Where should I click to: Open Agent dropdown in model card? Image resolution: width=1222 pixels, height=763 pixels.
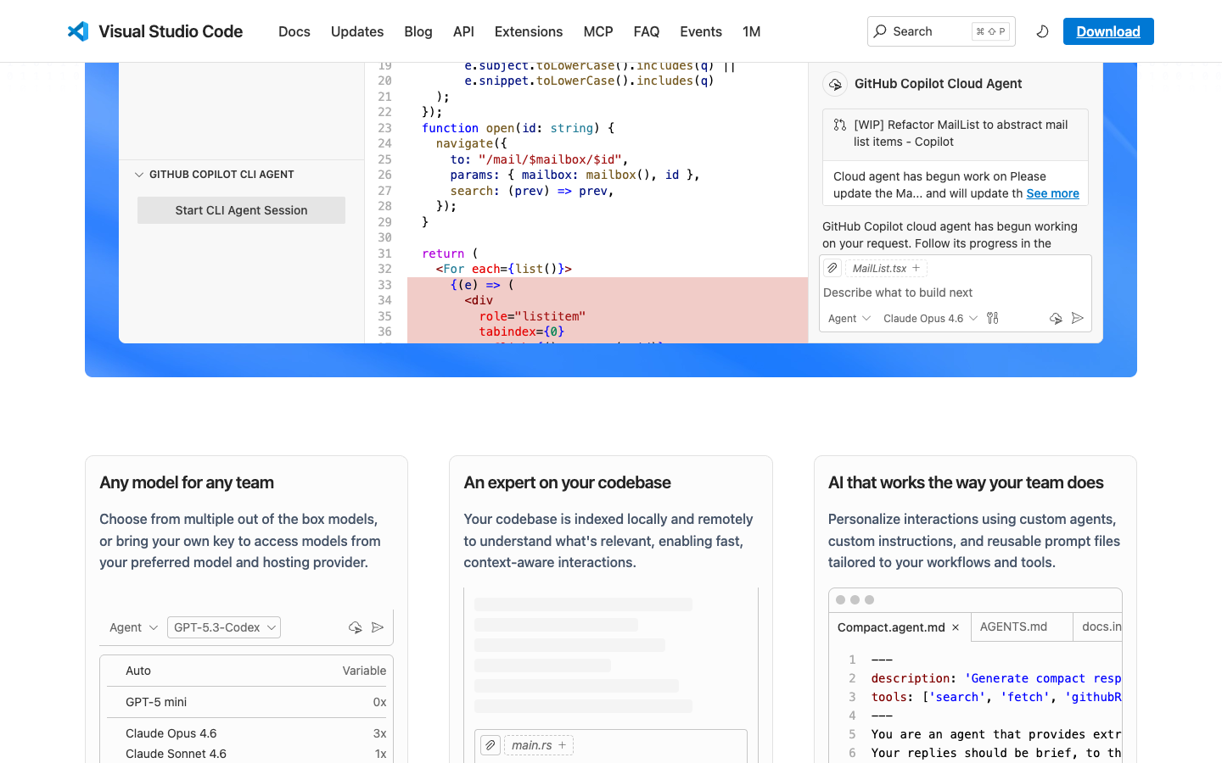[133, 627]
